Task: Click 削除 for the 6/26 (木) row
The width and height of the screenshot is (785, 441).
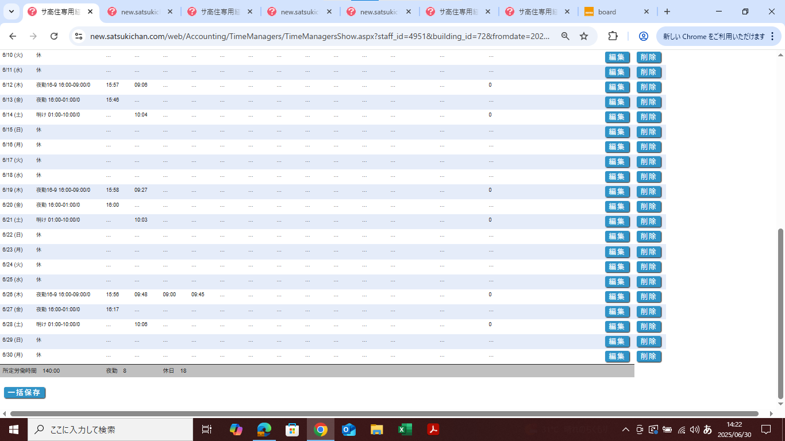Action: (x=649, y=297)
